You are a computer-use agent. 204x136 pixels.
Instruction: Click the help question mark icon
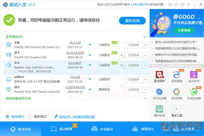[170, 4]
